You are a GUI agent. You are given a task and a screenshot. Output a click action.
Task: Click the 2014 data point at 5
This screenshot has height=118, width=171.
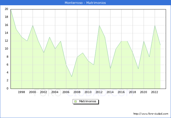pos(110,69)
